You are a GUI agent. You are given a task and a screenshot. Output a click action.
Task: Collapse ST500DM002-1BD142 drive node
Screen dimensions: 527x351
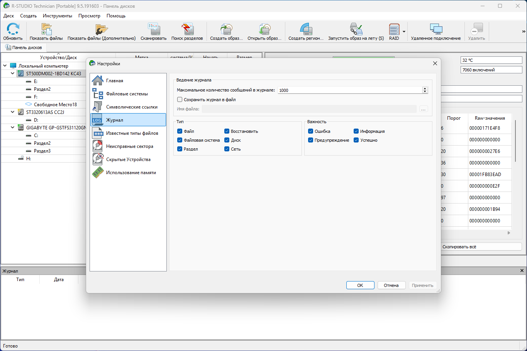point(13,73)
